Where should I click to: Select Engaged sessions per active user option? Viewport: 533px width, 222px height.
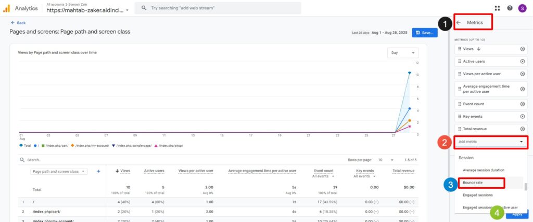point(490,207)
